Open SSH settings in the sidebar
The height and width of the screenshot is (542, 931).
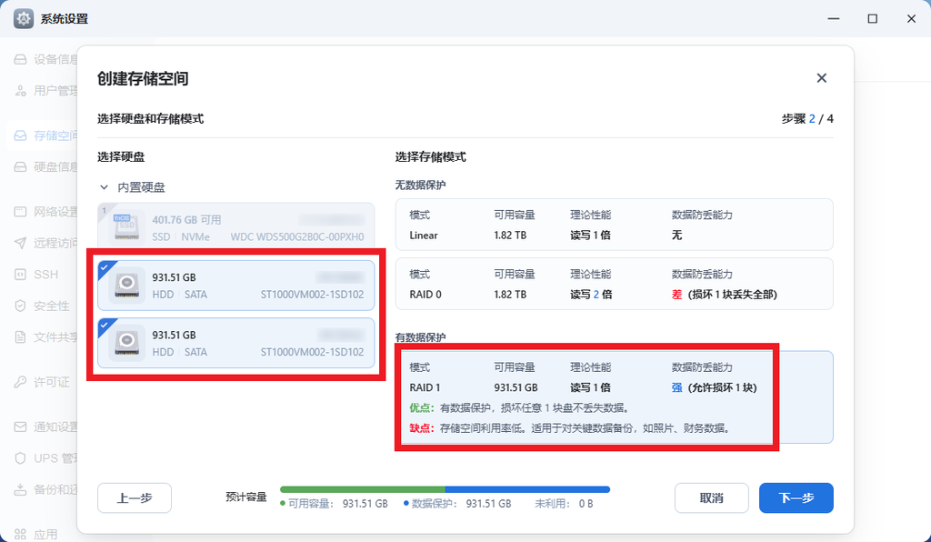(42, 274)
